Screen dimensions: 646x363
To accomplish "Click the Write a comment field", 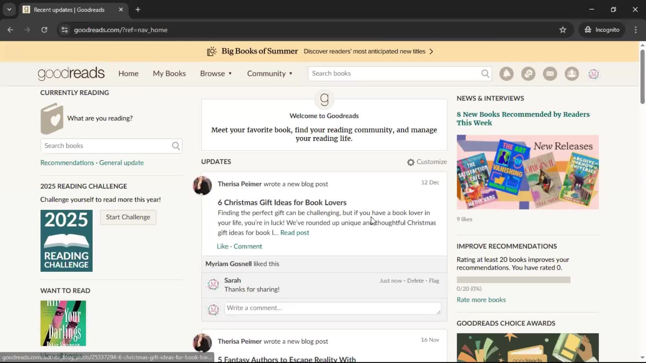I will 333,308.
